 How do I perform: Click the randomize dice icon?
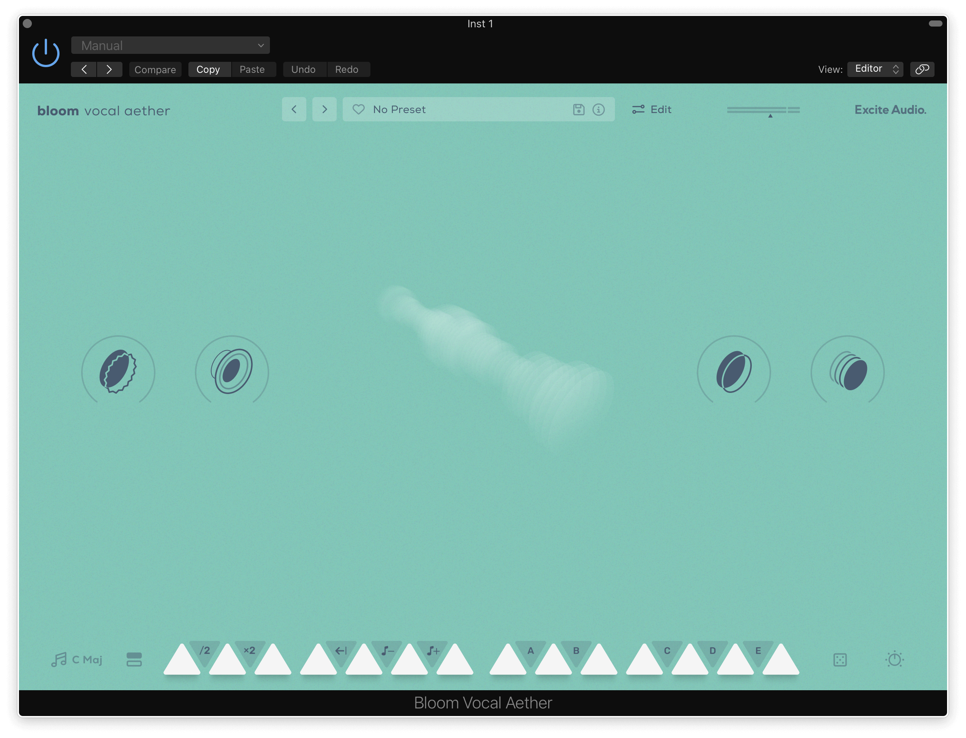(839, 659)
